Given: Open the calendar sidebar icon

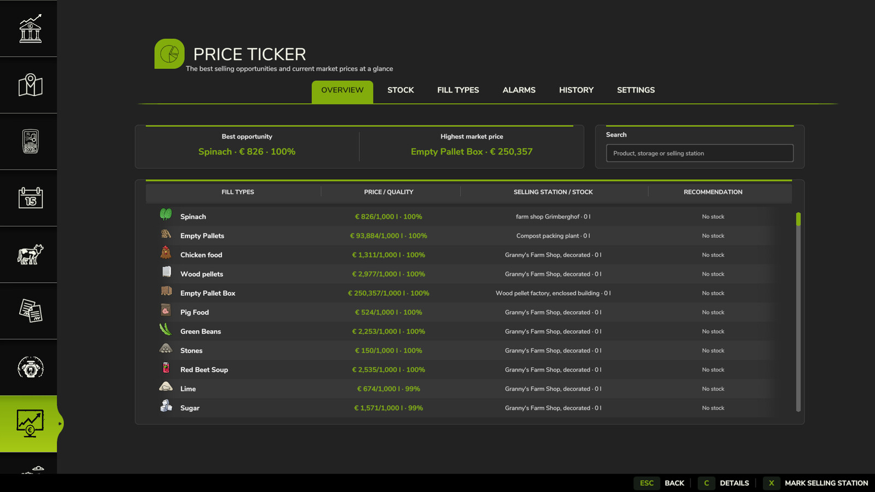Looking at the screenshot, I should 30,197.
